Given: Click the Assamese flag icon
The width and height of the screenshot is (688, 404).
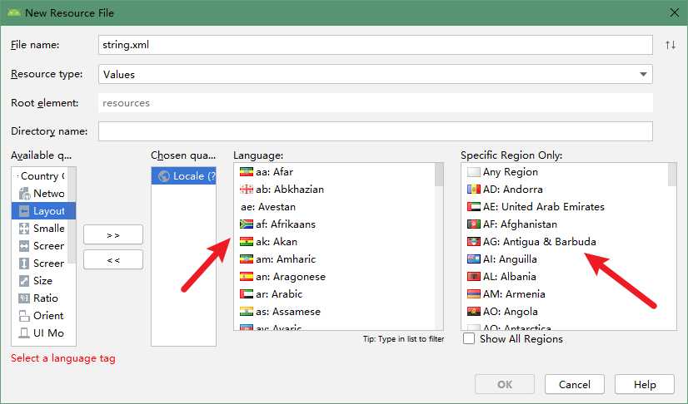Looking at the screenshot, I should click(247, 312).
